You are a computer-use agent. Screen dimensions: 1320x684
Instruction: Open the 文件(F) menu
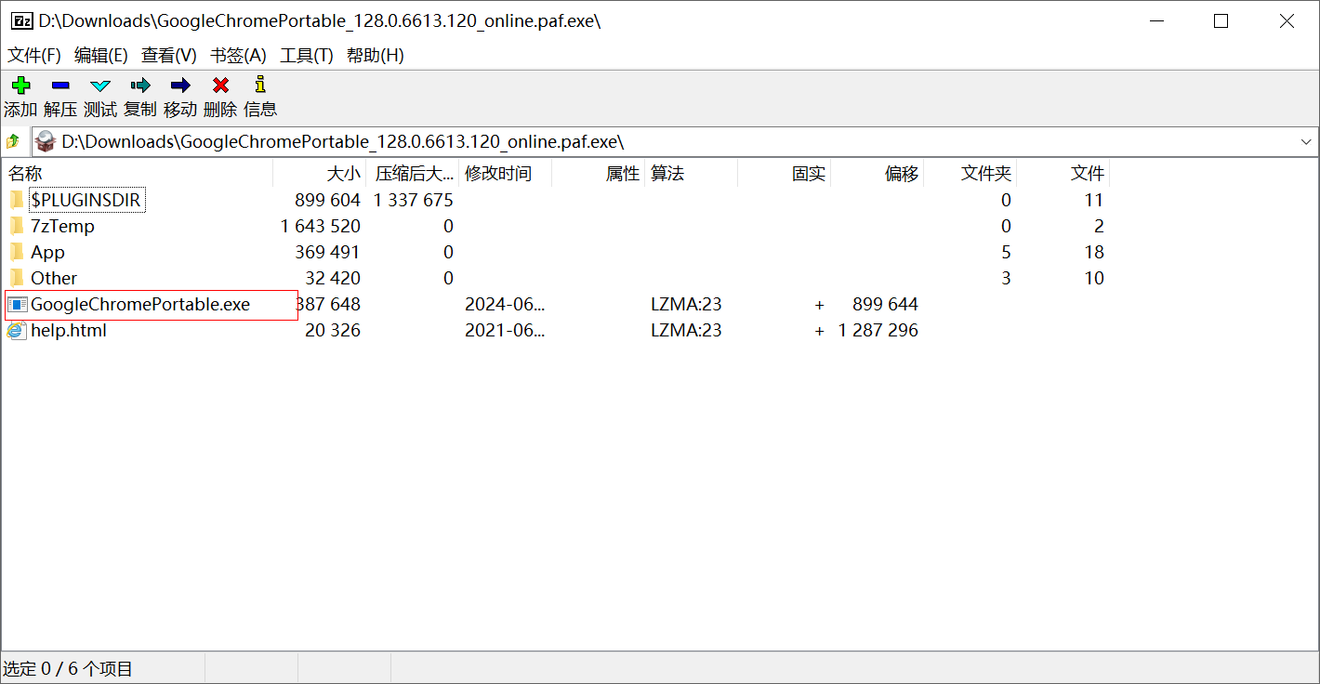click(x=34, y=56)
